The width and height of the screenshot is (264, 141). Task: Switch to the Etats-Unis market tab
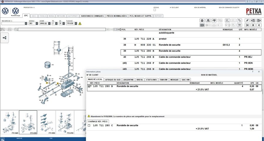(151, 80)
